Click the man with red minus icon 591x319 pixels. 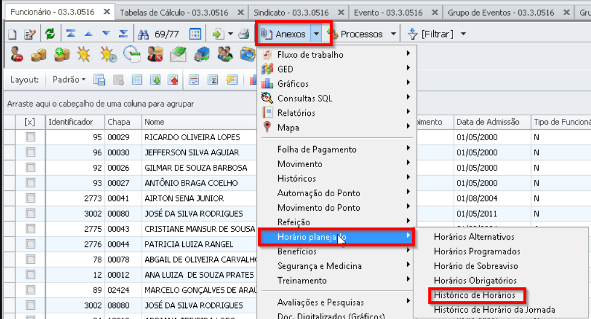pyautogui.click(x=16, y=55)
